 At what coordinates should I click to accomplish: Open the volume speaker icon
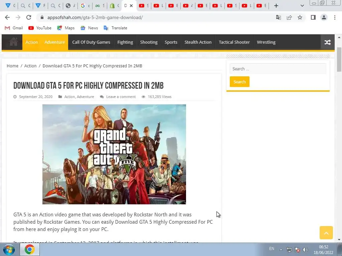[x=305, y=250]
